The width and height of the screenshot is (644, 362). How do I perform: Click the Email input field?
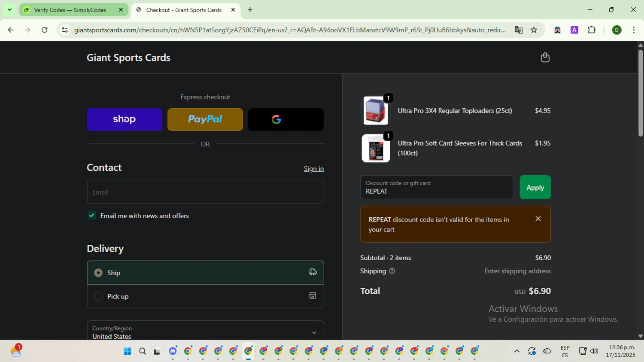click(x=205, y=192)
